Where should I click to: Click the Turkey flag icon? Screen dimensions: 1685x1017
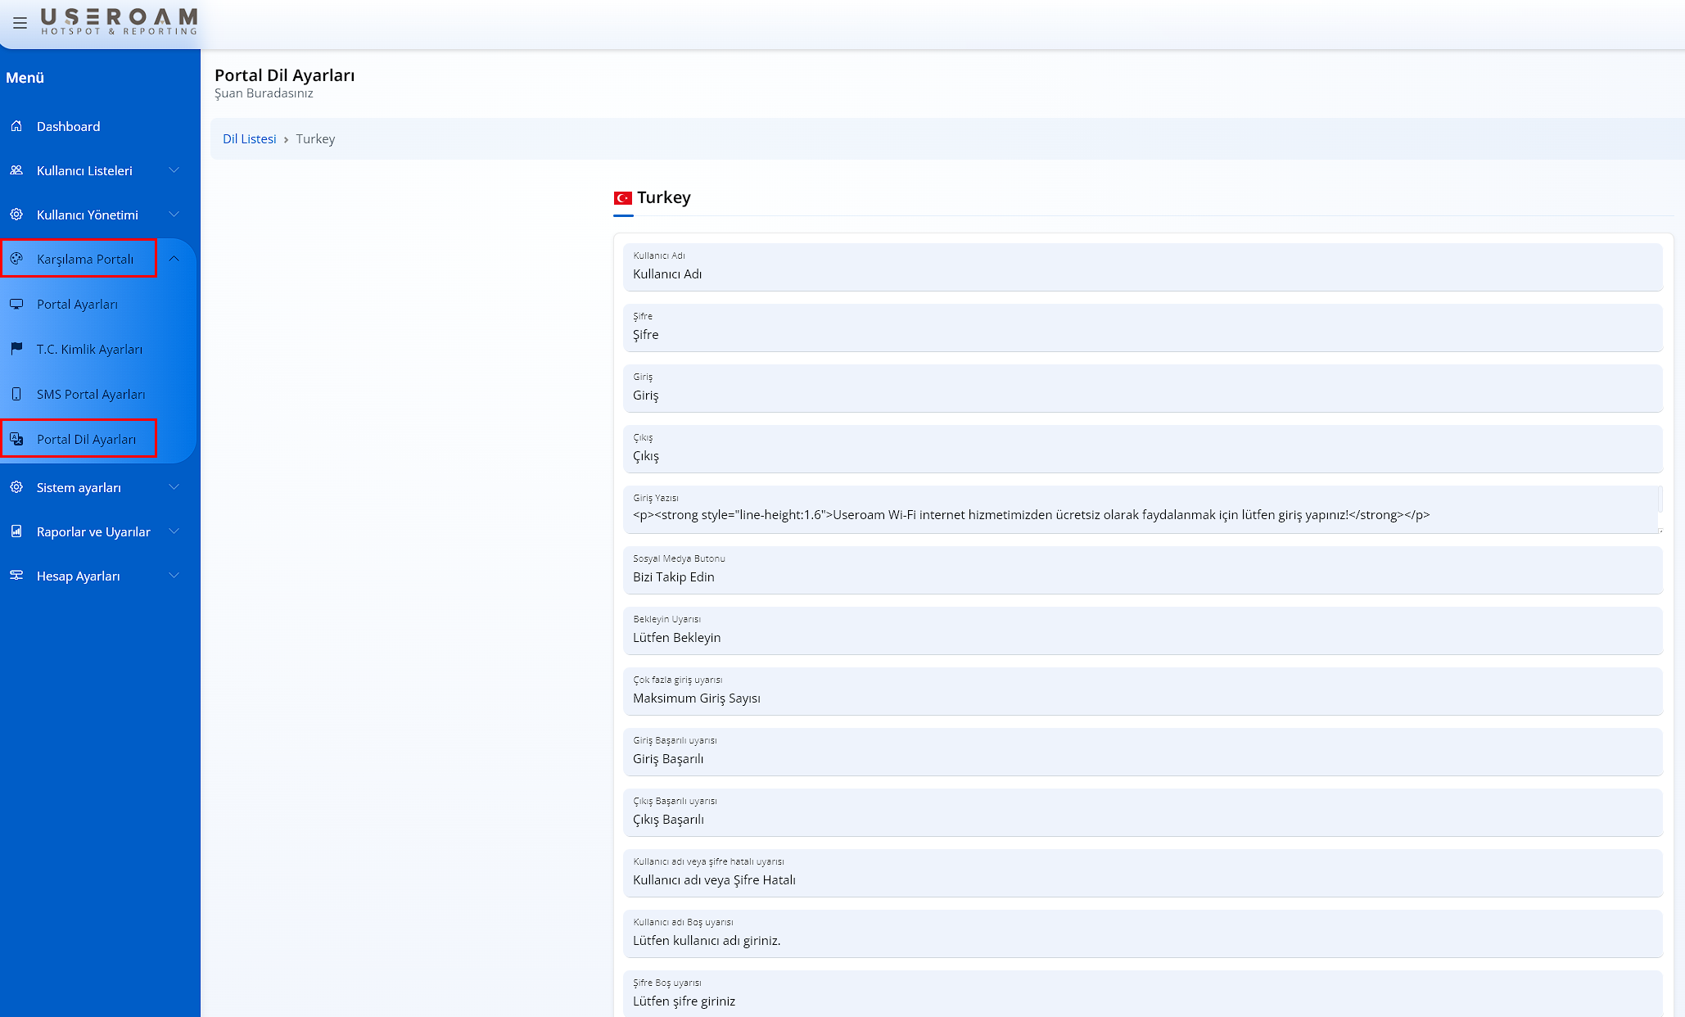(x=622, y=198)
